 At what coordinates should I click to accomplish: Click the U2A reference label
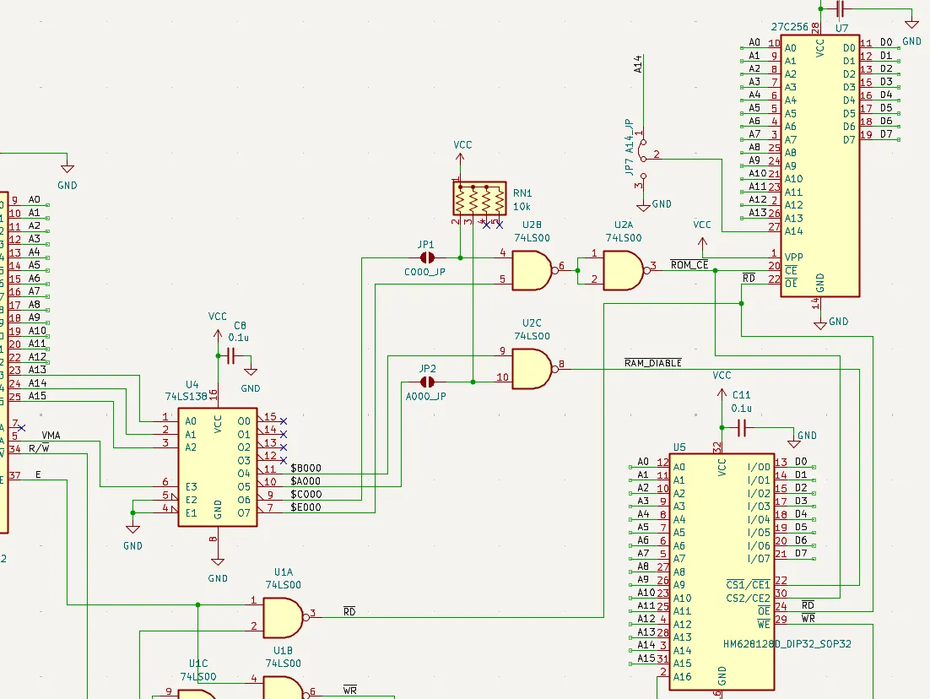[x=624, y=225]
